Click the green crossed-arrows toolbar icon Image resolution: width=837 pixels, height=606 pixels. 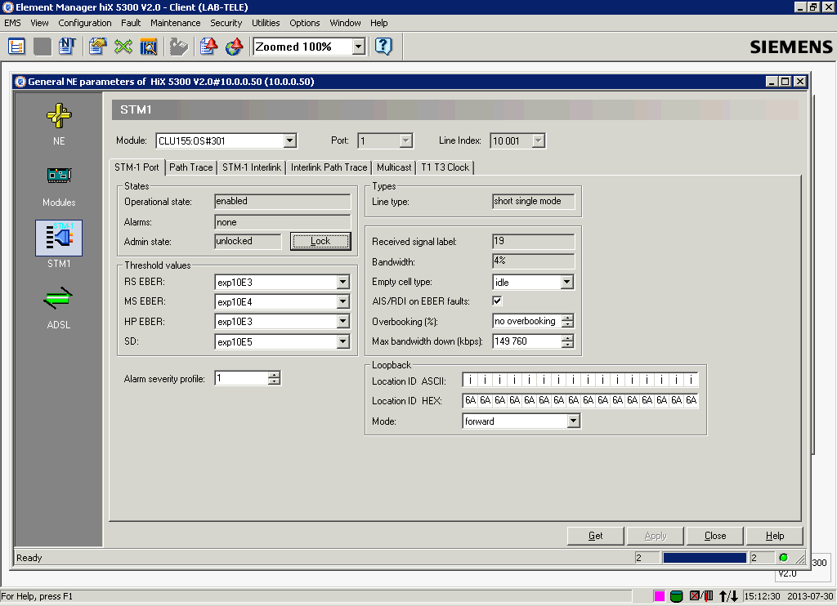pyautogui.click(x=123, y=47)
